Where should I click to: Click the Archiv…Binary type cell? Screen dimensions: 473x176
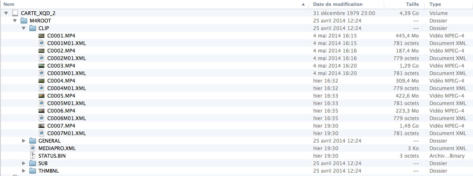click(447, 156)
